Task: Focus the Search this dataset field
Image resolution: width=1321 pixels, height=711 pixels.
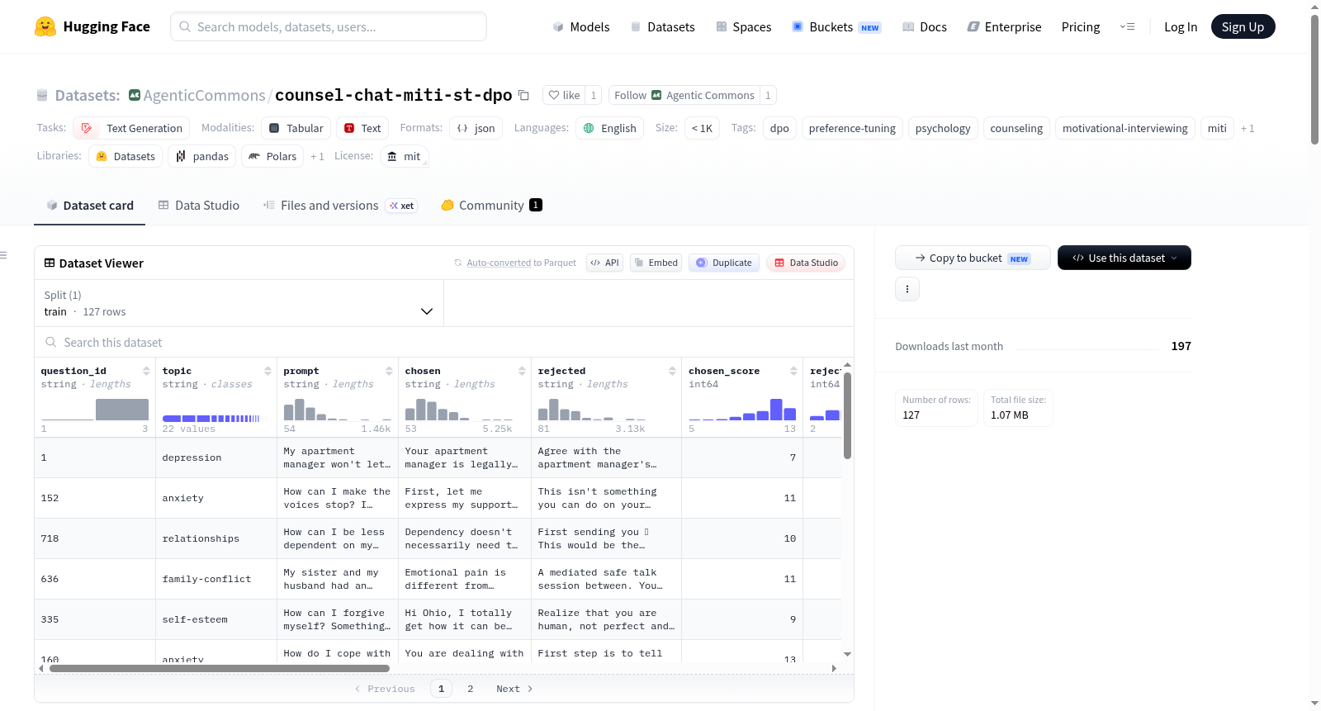Action: pyautogui.click(x=444, y=342)
